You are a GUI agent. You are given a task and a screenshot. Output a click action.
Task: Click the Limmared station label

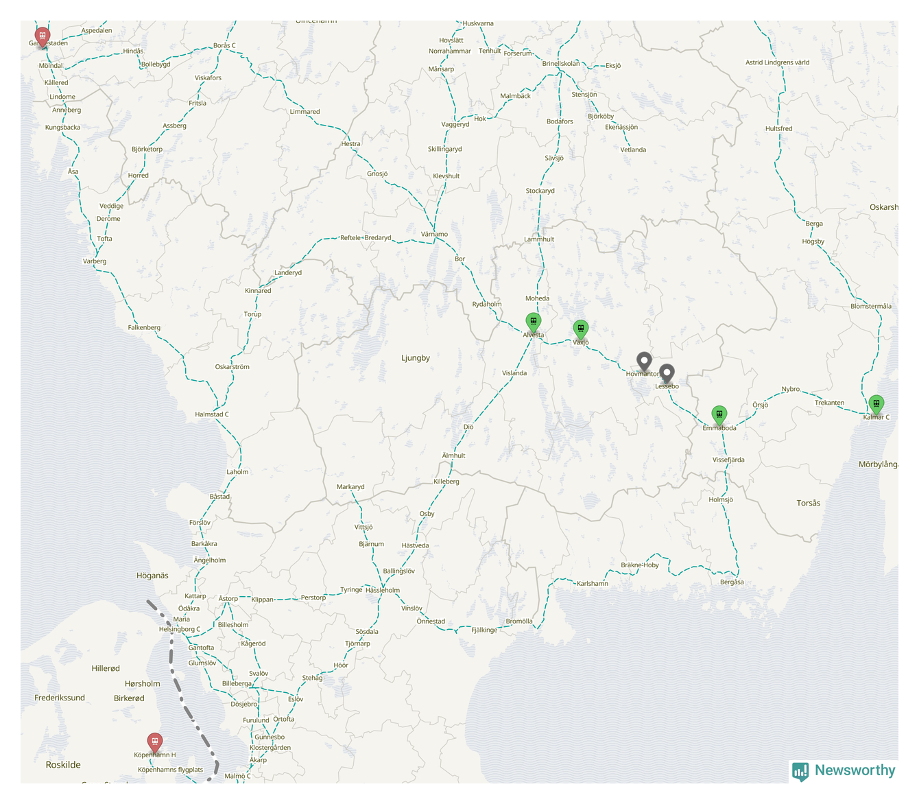click(305, 112)
